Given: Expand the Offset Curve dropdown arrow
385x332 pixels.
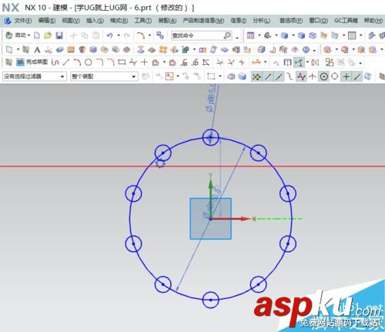Looking at the screenshot, I should (x=164, y=62).
